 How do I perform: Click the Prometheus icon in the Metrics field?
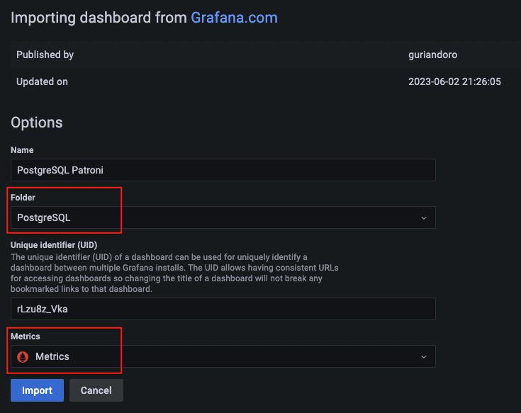coord(23,357)
